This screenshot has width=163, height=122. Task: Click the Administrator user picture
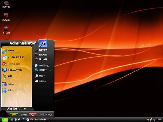(x=43, y=43)
